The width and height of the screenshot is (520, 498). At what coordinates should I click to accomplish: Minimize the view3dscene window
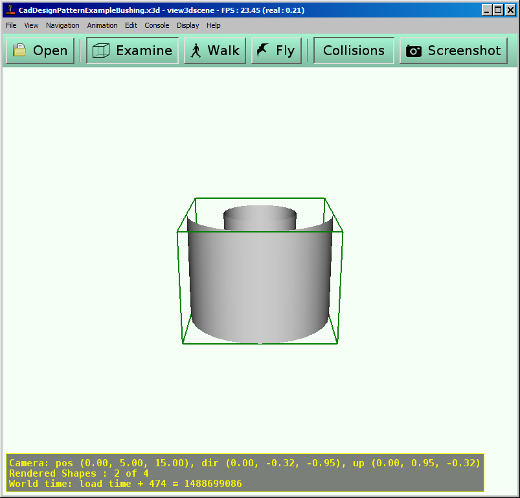point(486,10)
